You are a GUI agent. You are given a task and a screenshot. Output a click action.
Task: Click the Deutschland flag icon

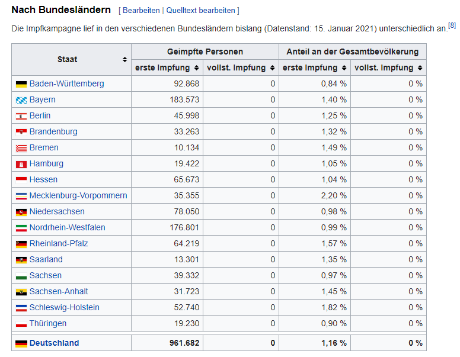click(21, 343)
